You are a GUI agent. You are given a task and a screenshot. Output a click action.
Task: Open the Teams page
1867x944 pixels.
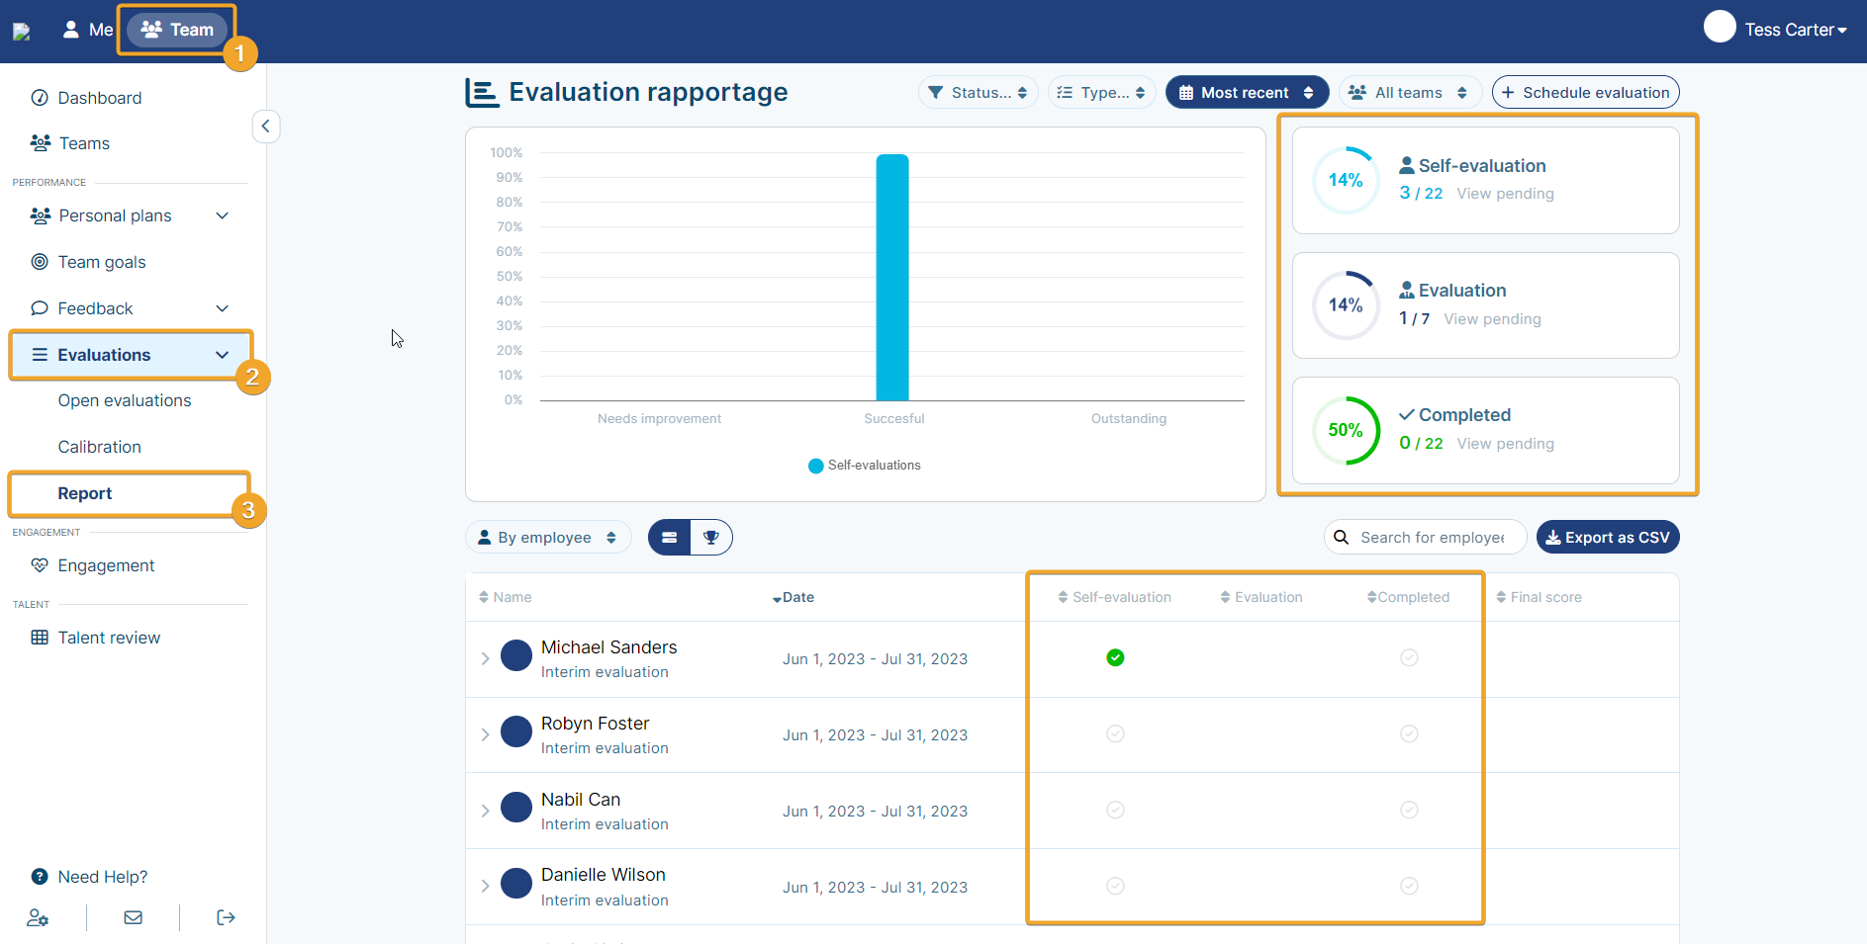(70, 143)
